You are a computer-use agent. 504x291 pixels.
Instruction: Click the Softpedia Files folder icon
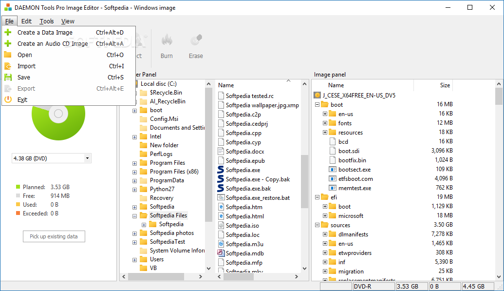coord(144,215)
